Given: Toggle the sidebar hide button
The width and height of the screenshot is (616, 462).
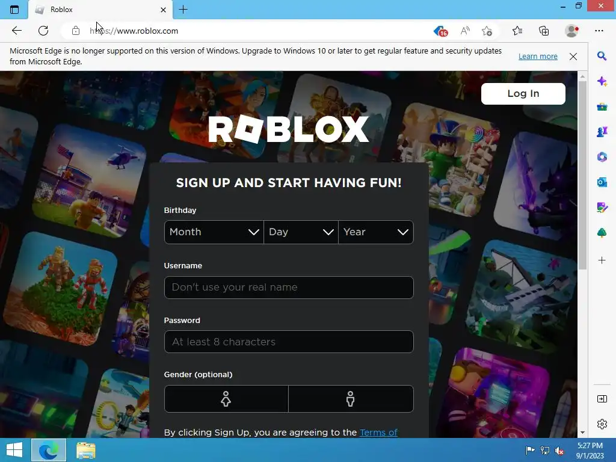Looking at the screenshot, I should tap(602, 399).
